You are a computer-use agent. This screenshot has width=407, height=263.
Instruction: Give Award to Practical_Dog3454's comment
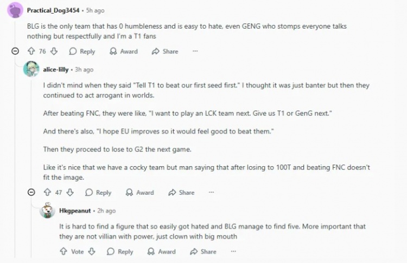124,51
